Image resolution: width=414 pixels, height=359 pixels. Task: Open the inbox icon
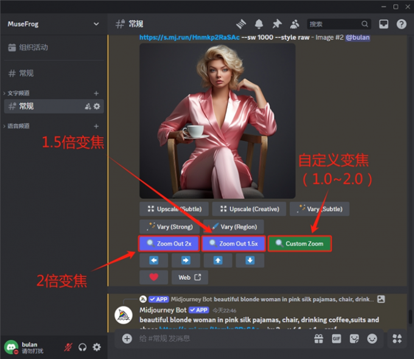tap(384, 24)
